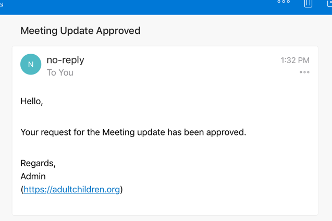This screenshot has width=332, height=221.
Task: Click the 1:32 PM timestamp
Action: (x=295, y=60)
